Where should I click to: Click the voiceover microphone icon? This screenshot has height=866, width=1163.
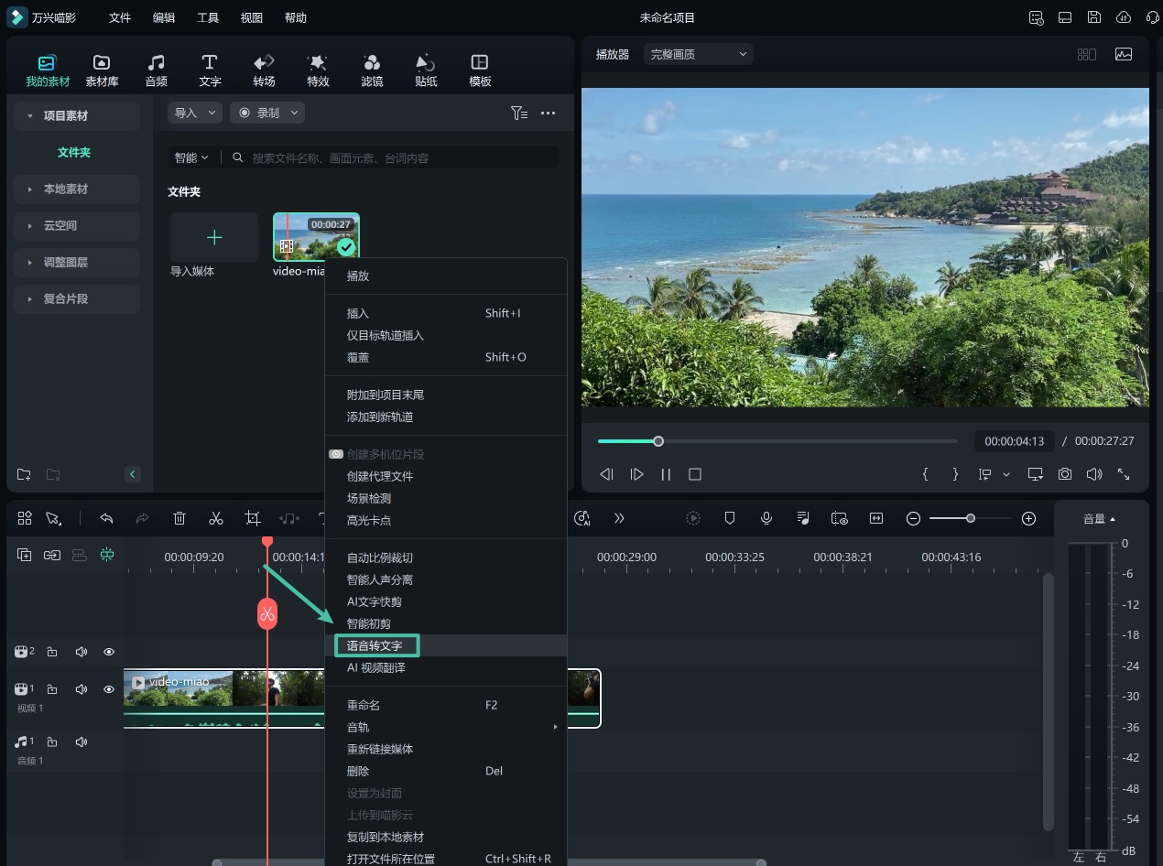click(766, 518)
